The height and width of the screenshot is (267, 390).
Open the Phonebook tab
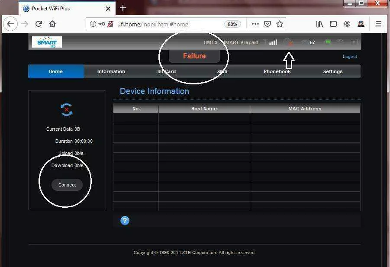click(x=277, y=71)
